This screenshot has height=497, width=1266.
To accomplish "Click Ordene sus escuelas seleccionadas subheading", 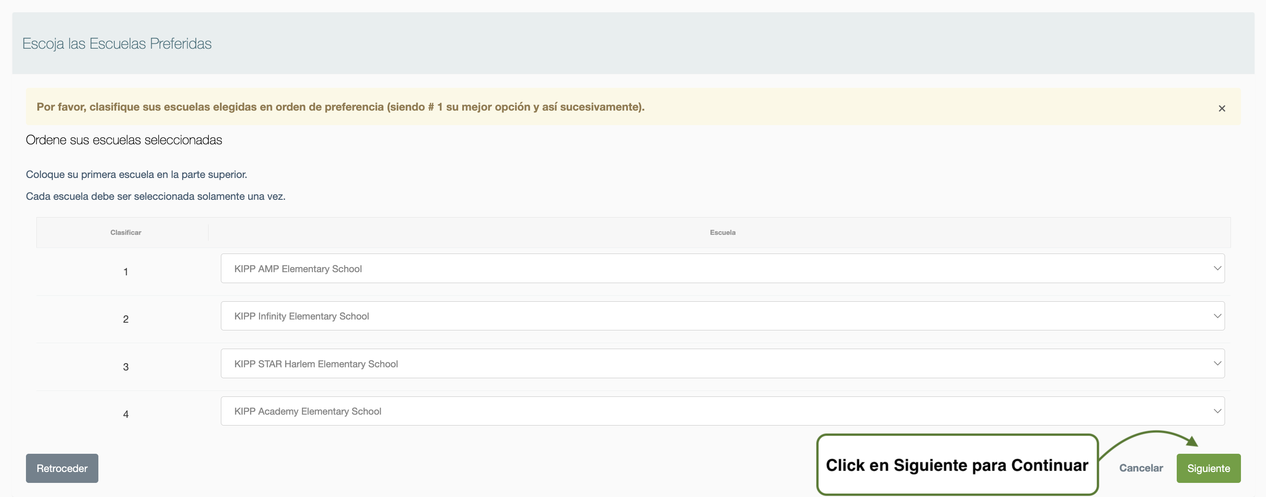I will 124,140.
